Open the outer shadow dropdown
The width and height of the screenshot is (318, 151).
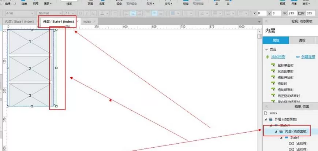(188, 13)
